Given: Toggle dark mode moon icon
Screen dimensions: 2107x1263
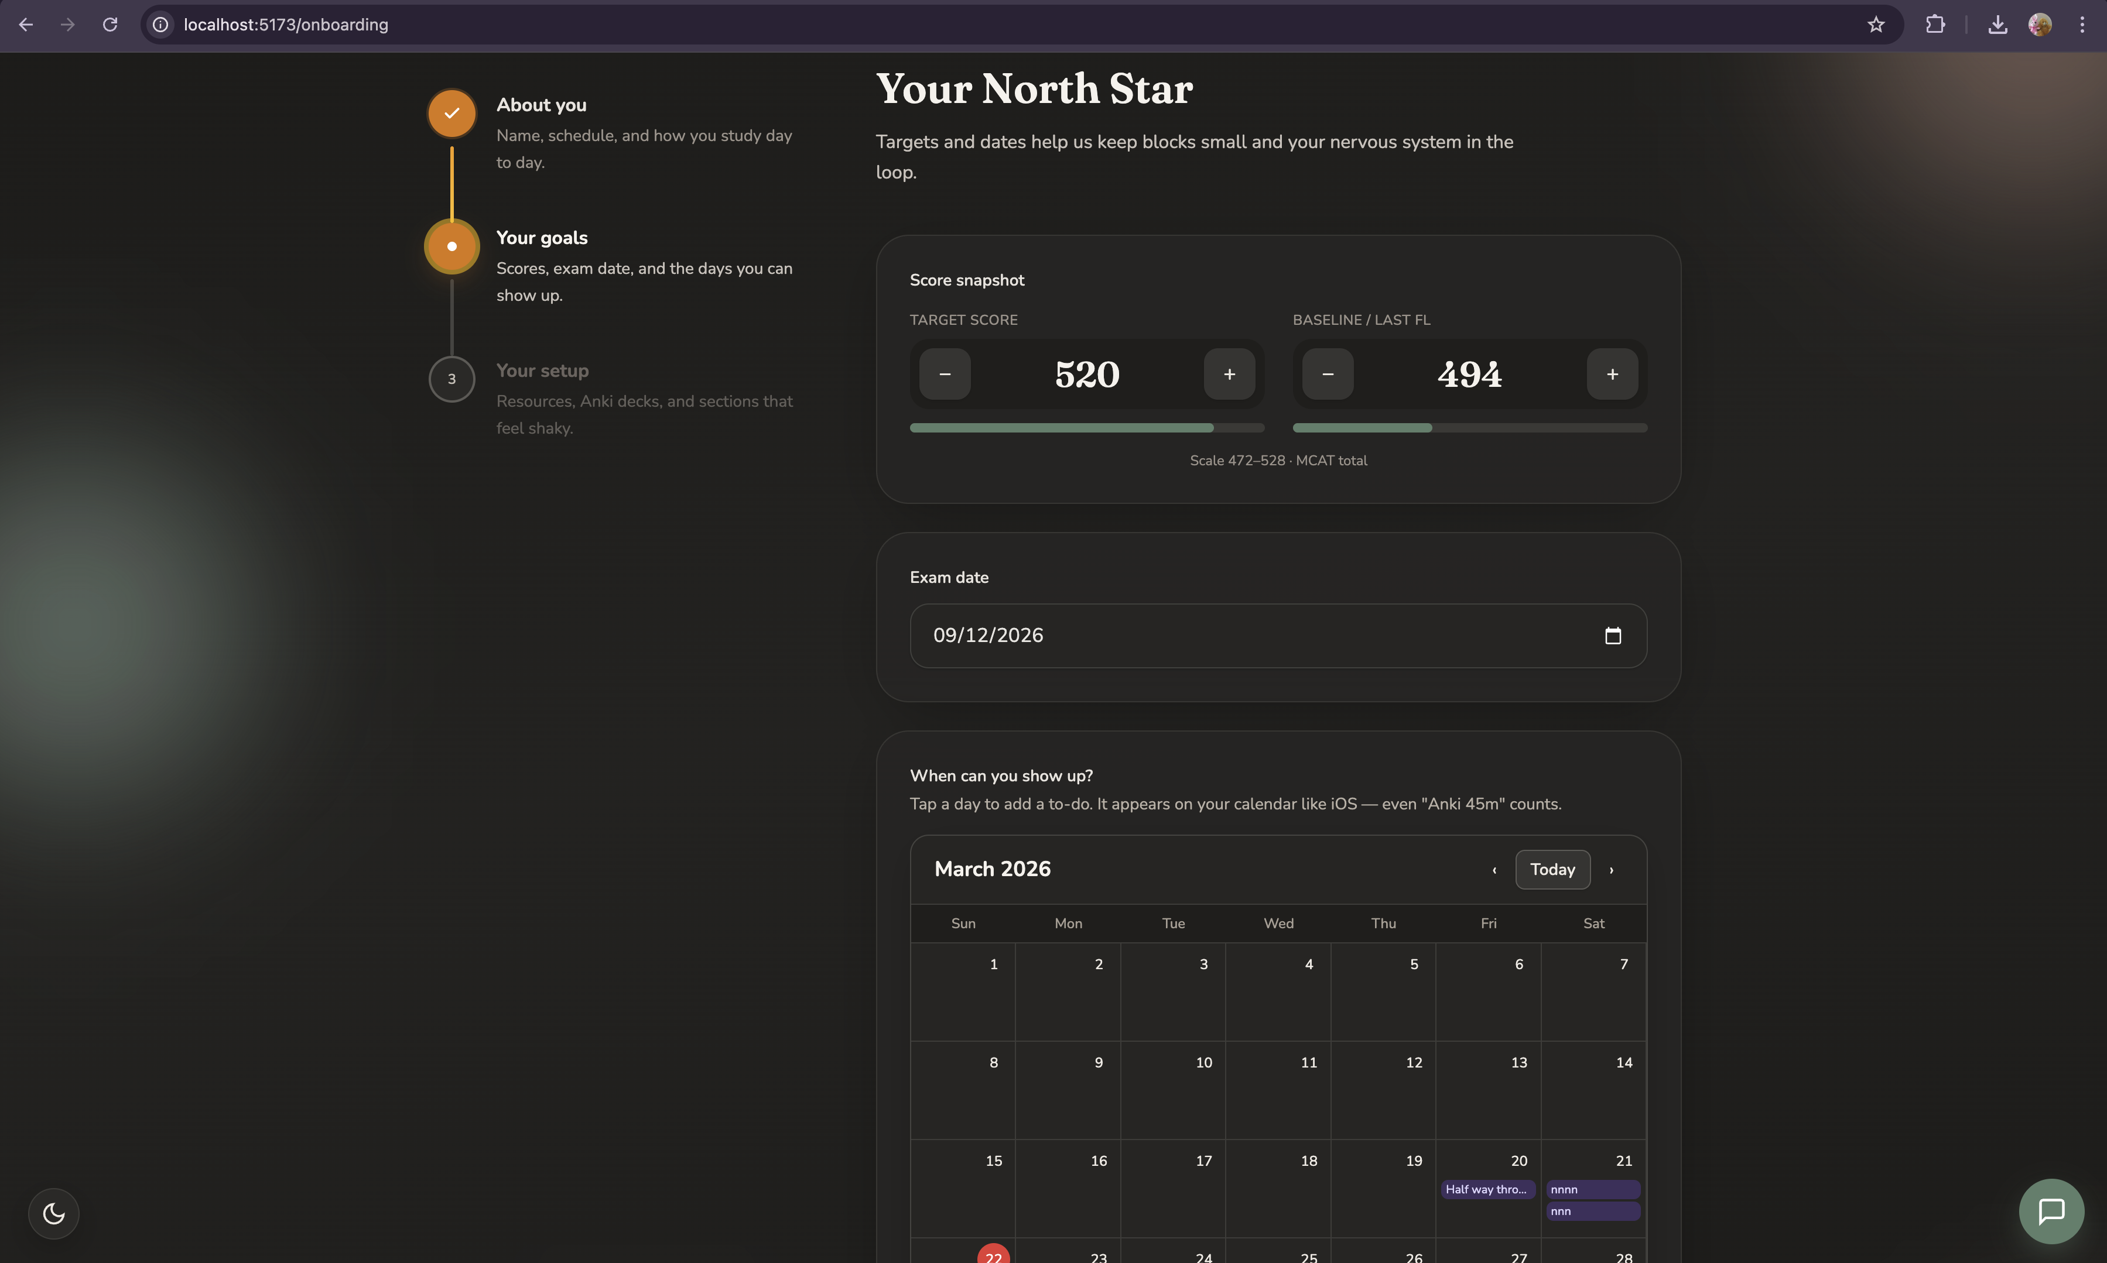Looking at the screenshot, I should tap(54, 1213).
